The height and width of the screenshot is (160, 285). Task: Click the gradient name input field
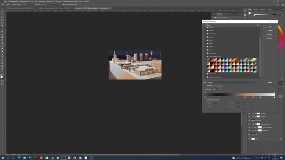[231, 82]
